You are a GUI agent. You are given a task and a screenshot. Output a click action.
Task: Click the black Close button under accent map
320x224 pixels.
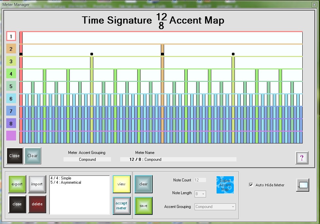[14, 156]
